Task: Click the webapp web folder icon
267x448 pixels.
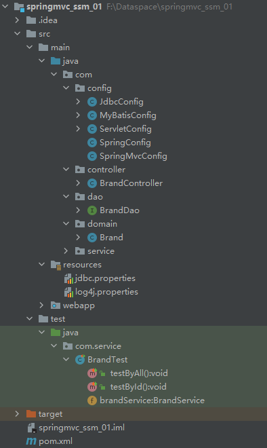Action: (56, 305)
